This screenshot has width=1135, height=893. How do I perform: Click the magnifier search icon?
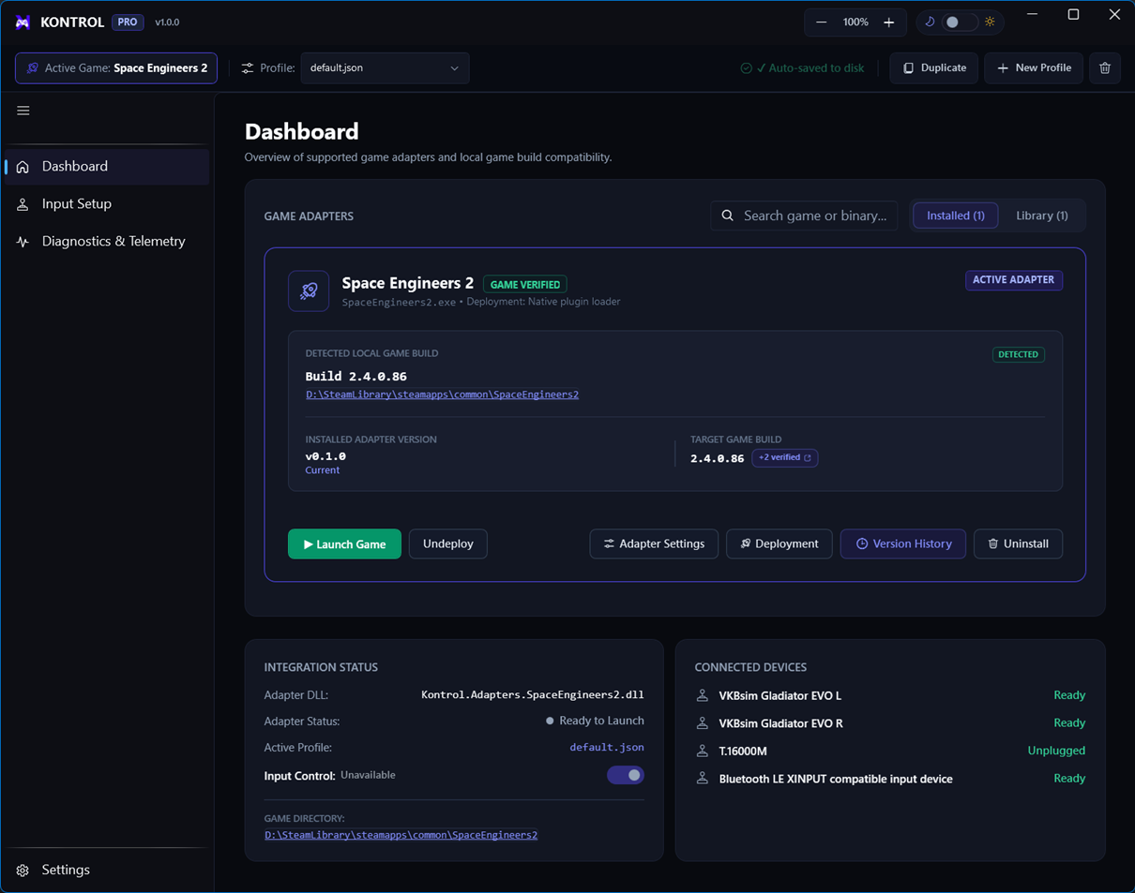click(728, 216)
